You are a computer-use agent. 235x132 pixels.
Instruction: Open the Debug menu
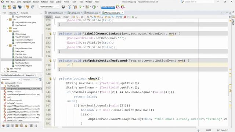click(x=59, y=2)
